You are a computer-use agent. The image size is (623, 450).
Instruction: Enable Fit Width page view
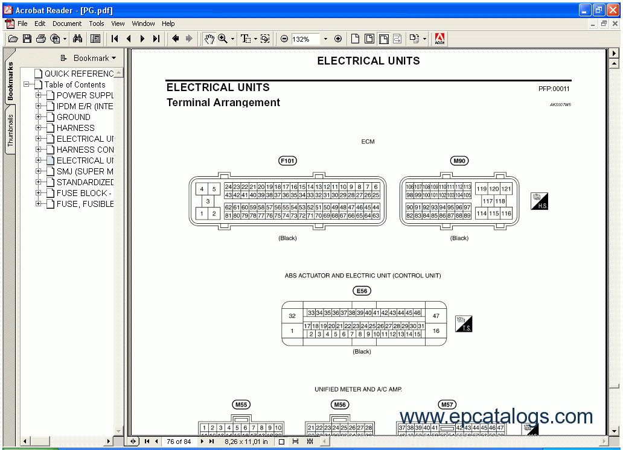[383, 39]
